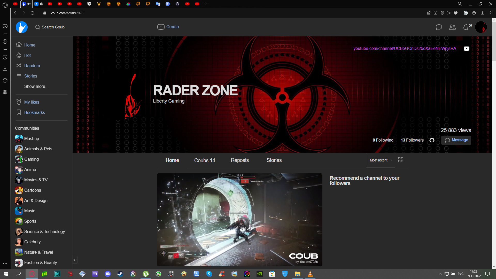
Task: Click the YouTube icon on the banner
Action: click(x=467, y=49)
